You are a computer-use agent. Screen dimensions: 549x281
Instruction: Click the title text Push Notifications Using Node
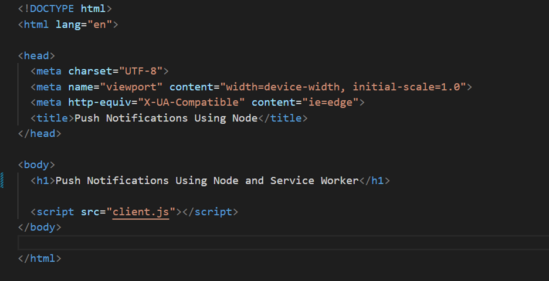pyautogui.click(x=166, y=118)
